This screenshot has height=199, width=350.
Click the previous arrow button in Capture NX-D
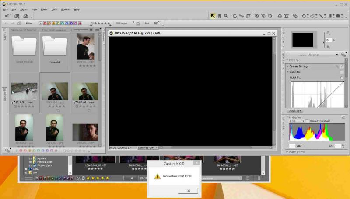tap(131, 178)
